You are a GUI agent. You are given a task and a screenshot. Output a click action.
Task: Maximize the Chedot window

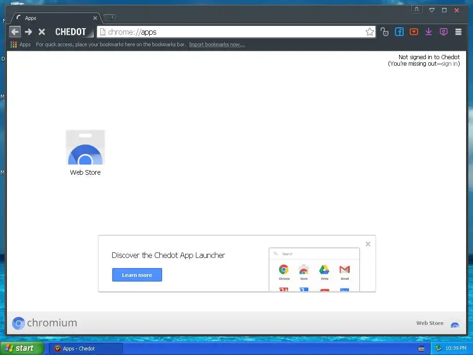point(444,10)
